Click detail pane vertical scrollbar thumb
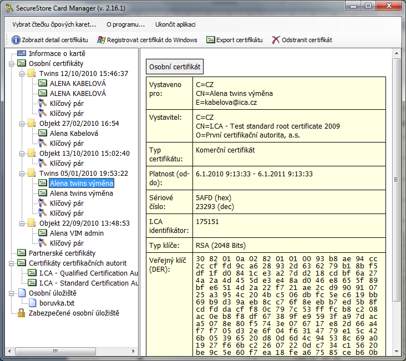 point(397,180)
